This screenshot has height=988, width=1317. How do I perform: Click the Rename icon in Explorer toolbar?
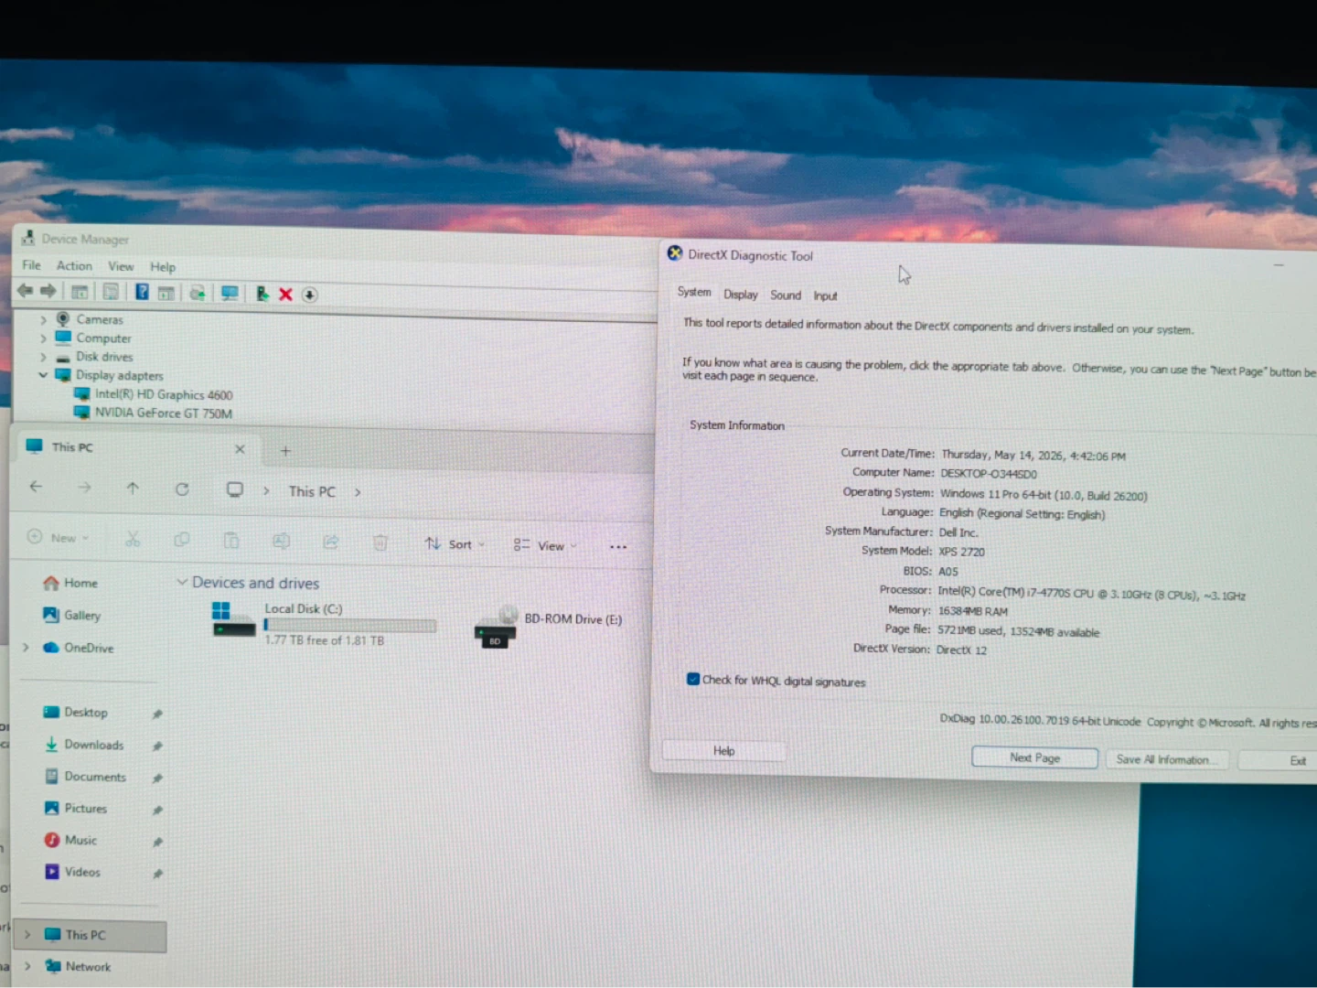click(x=281, y=542)
